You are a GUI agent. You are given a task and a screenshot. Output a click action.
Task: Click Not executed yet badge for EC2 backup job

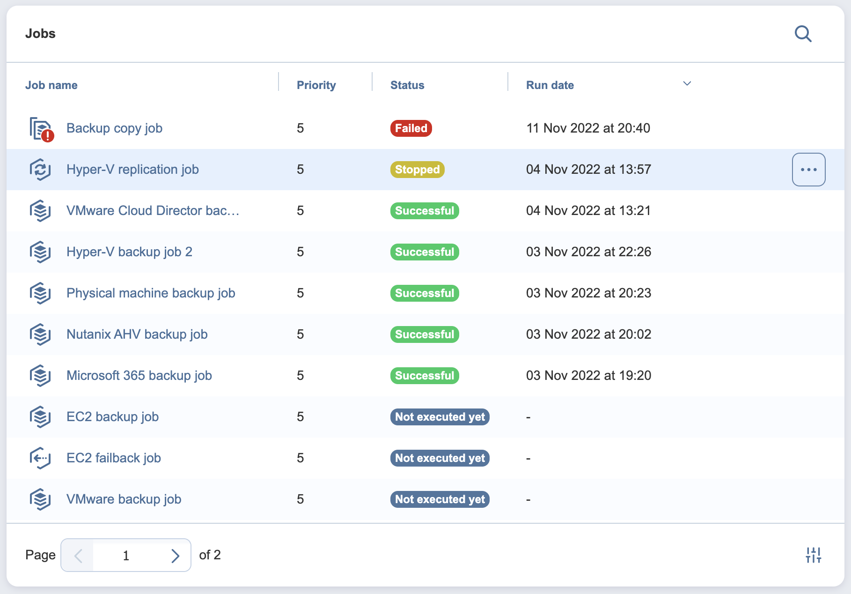(x=440, y=417)
